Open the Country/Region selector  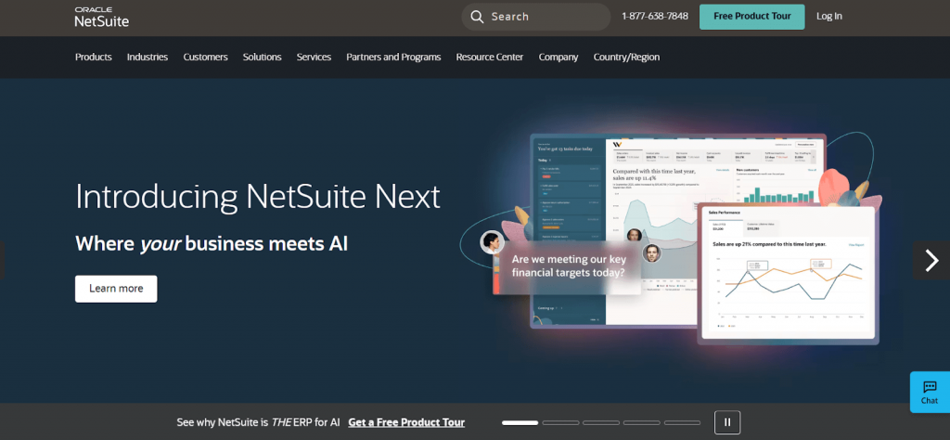(626, 57)
